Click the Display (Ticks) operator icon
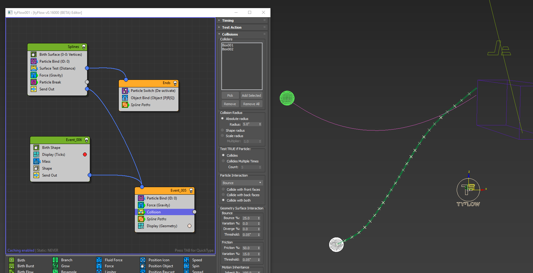 pyautogui.click(x=36, y=155)
